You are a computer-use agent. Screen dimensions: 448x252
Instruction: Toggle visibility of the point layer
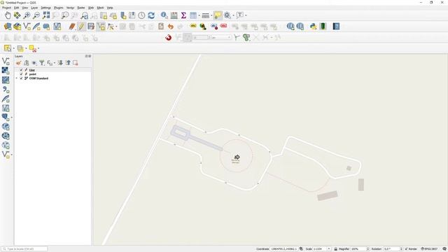(21, 74)
